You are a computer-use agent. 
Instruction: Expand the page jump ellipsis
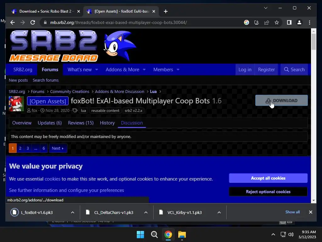(x=36, y=148)
